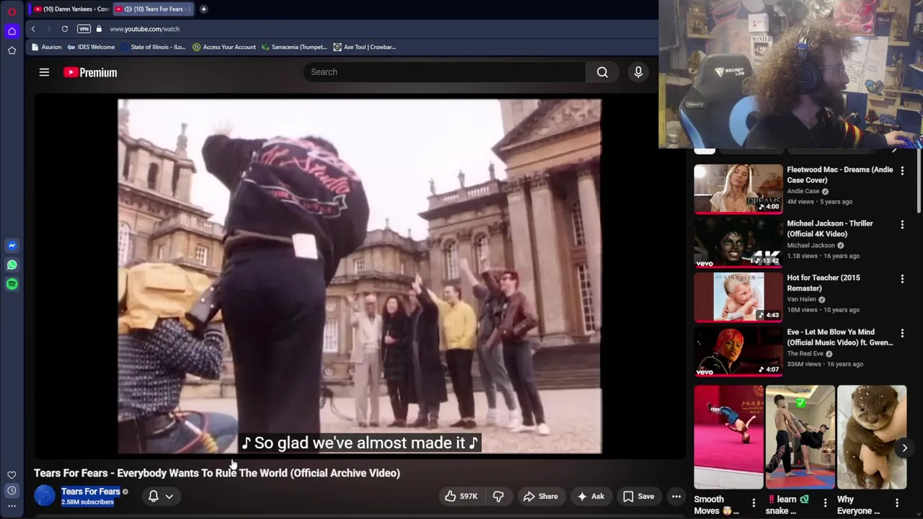
Task: Open Fleetwood Mac Dreams cover thumbnail
Action: pyautogui.click(x=738, y=189)
